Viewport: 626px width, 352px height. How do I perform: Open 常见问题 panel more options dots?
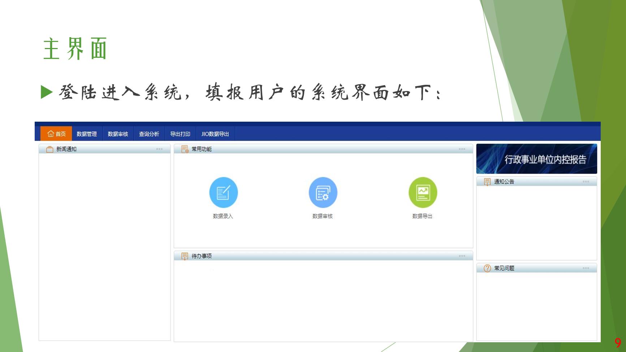click(x=586, y=268)
